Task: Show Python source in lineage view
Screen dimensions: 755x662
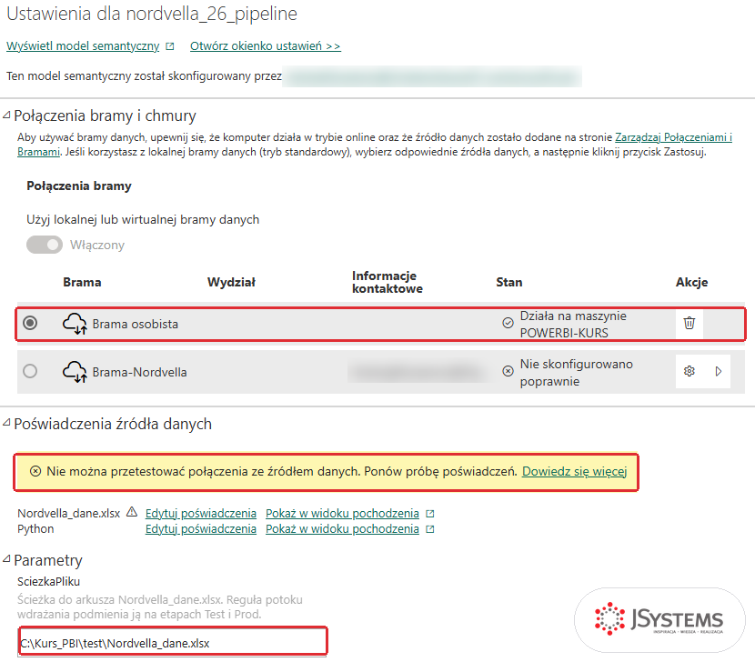Action: coord(342,529)
